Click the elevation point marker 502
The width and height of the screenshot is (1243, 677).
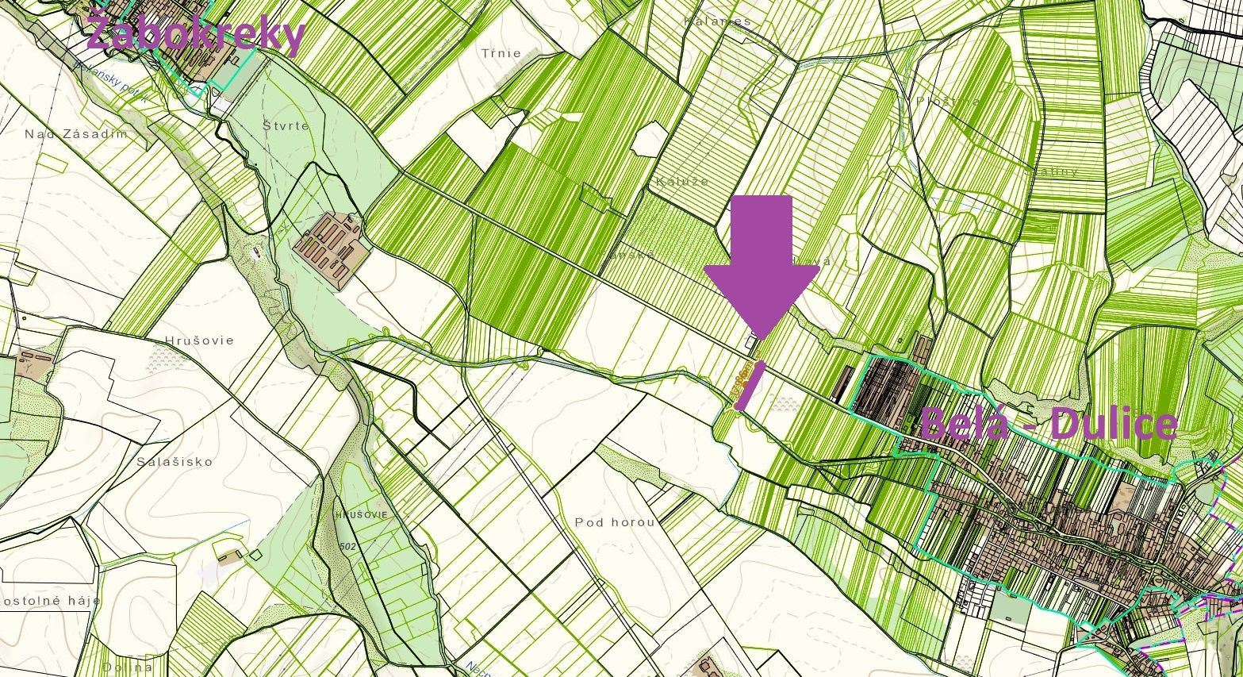(346, 547)
